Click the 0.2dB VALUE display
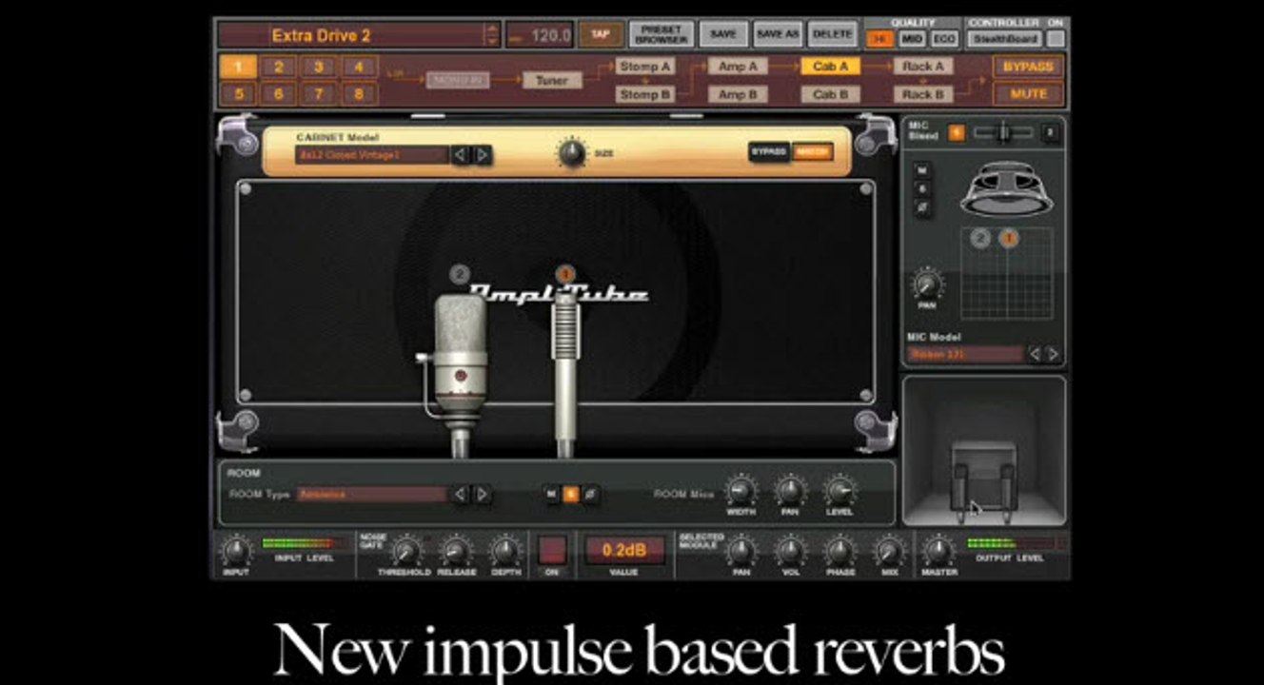The width and height of the screenshot is (1264, 685). 623,550
